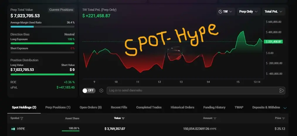Click the 1W Total PnL (Perp Only) title
This screenshot has width=297, height=136.
coord(99,10)
